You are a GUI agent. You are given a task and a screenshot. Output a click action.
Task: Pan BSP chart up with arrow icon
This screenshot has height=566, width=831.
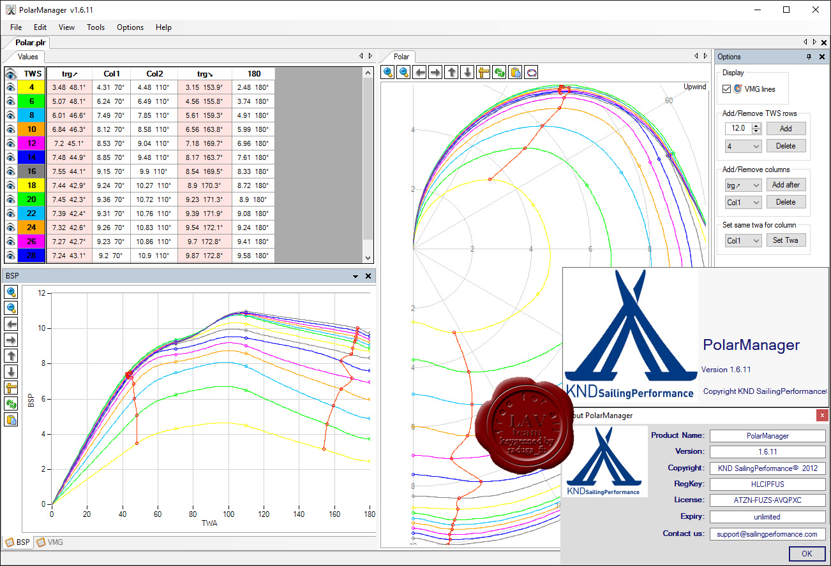click(11, 356)
